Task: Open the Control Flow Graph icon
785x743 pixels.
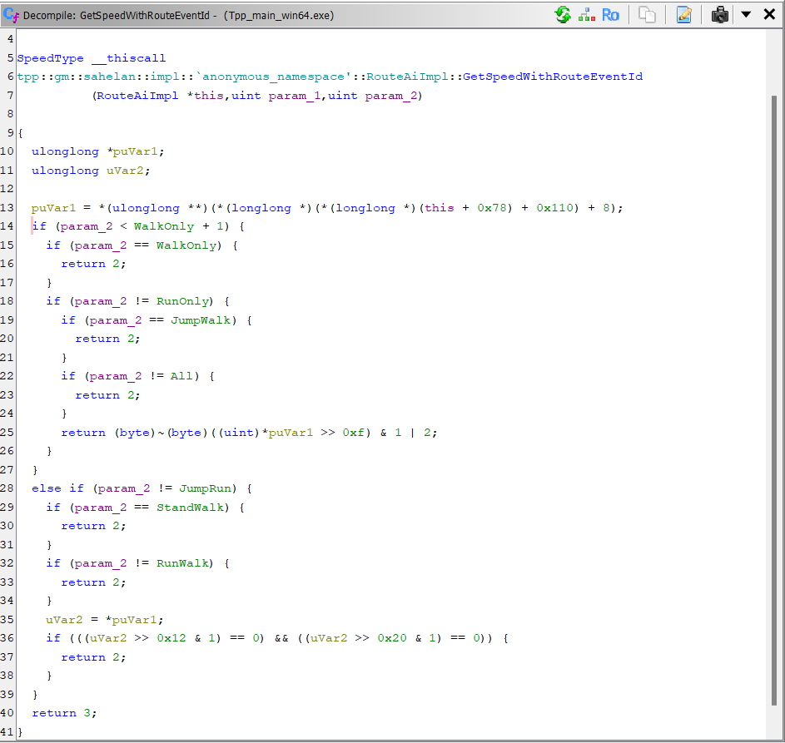Action: [x=587, y=15]
